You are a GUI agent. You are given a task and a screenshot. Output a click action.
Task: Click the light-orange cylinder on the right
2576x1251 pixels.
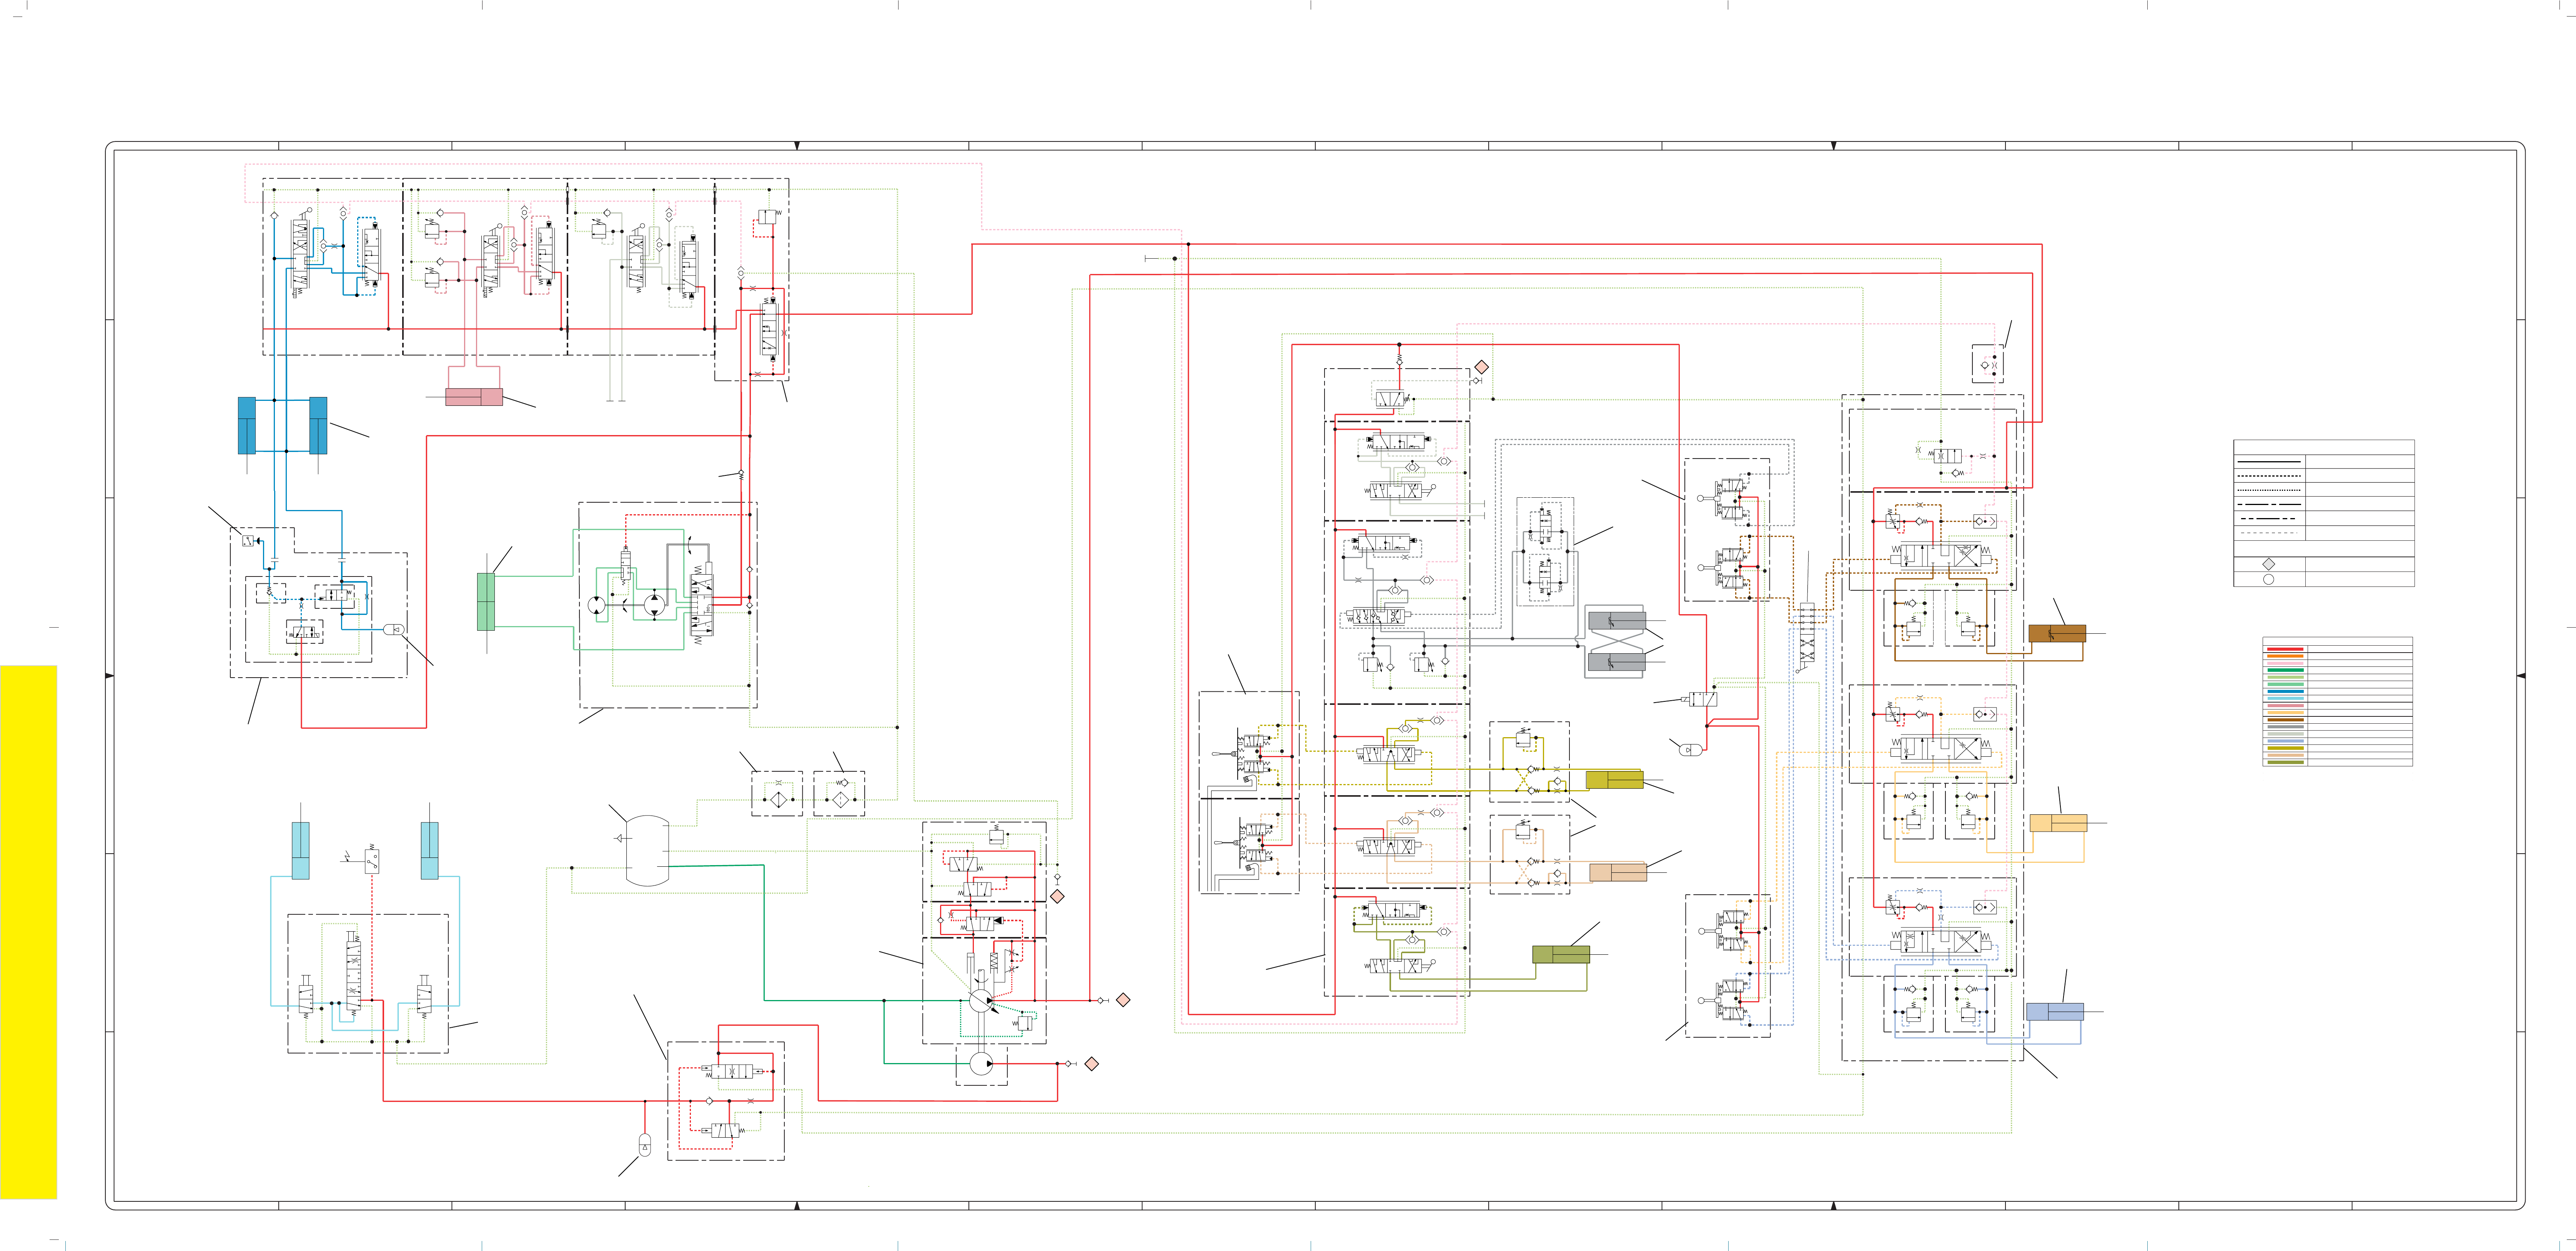[x=2058, y=823]
